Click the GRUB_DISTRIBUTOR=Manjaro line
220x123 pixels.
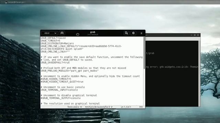[x=57, y=43]
